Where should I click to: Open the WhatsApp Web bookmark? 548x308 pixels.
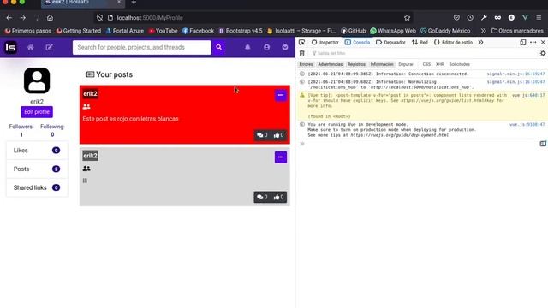click(x=393, y=31)
